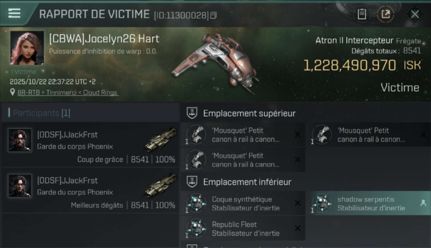Open the clipboard icon in the header

point(362,14)
